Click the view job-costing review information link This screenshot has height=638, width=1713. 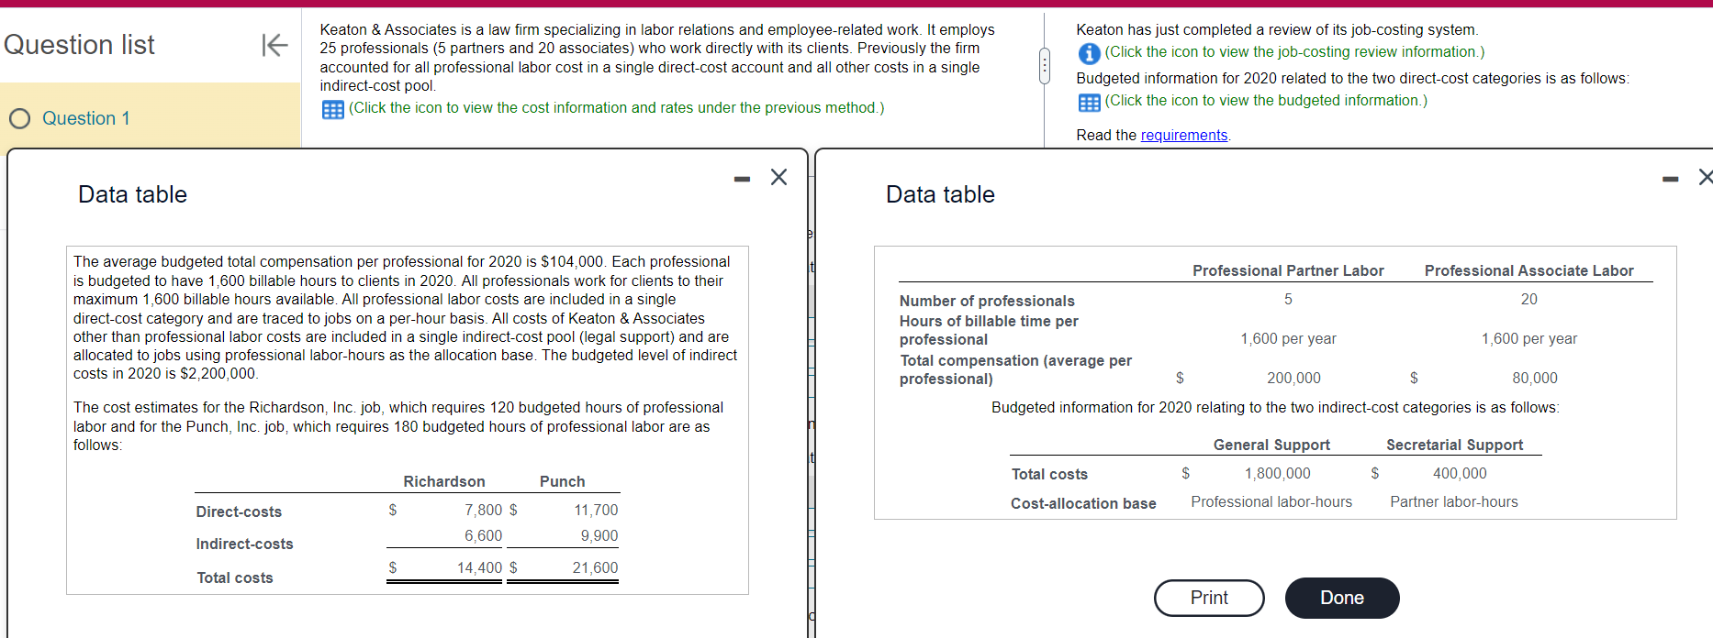coord(1294,52)
